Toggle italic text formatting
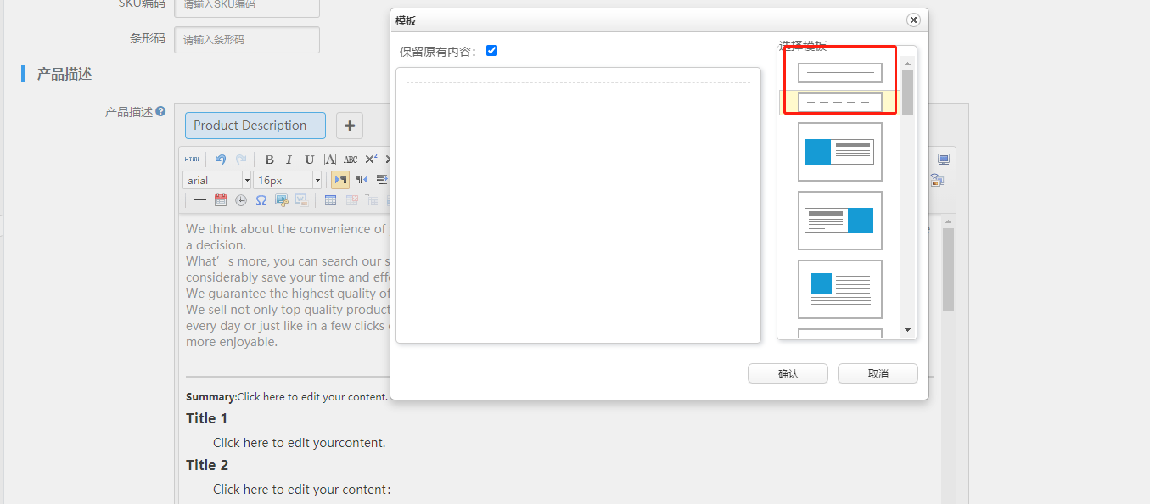Viewport: 1150px width, 504px height. pos(289,160)
